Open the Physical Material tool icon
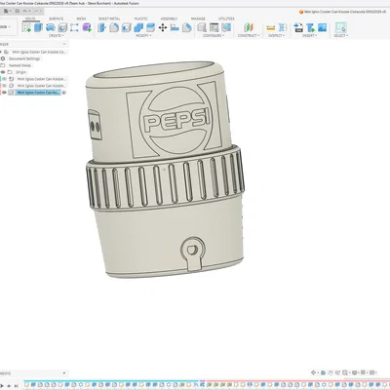 tap(187, 27)
